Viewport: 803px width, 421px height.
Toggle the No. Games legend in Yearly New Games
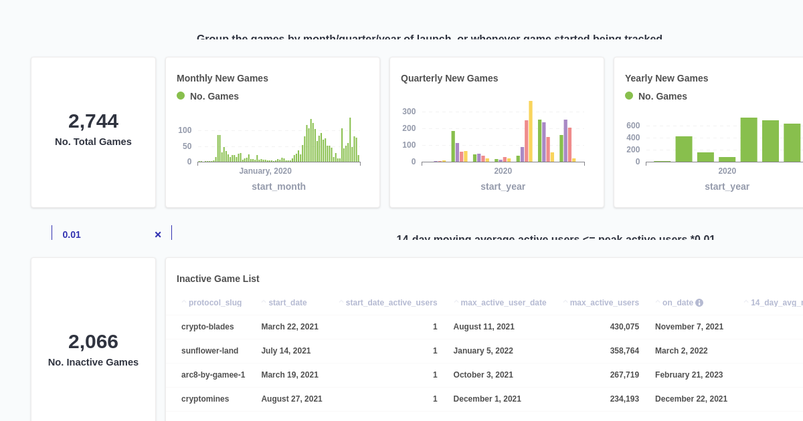point(656,96)
